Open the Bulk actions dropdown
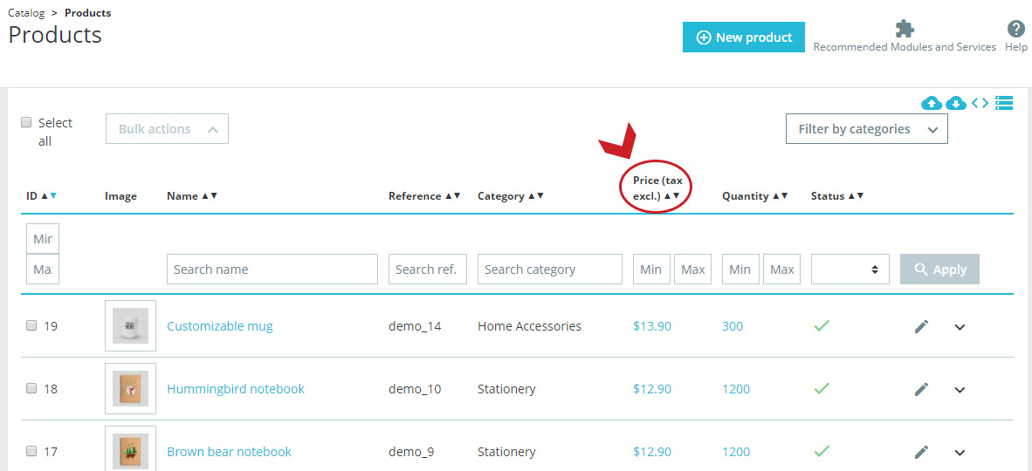Screen dimensions: 1032x471 [x=167, y=129]
